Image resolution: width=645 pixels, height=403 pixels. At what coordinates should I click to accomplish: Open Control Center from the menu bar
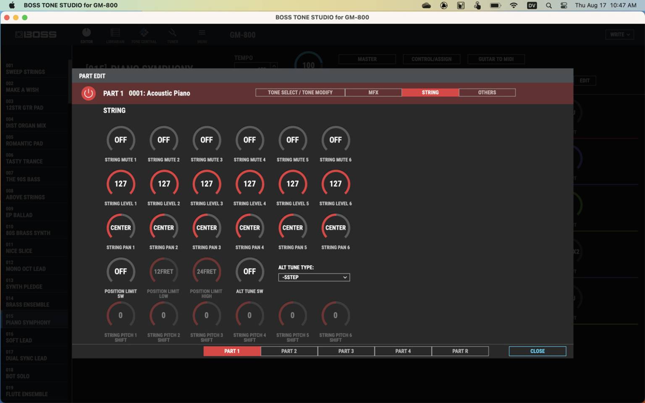pyautogui.click(x=564, y=5)
